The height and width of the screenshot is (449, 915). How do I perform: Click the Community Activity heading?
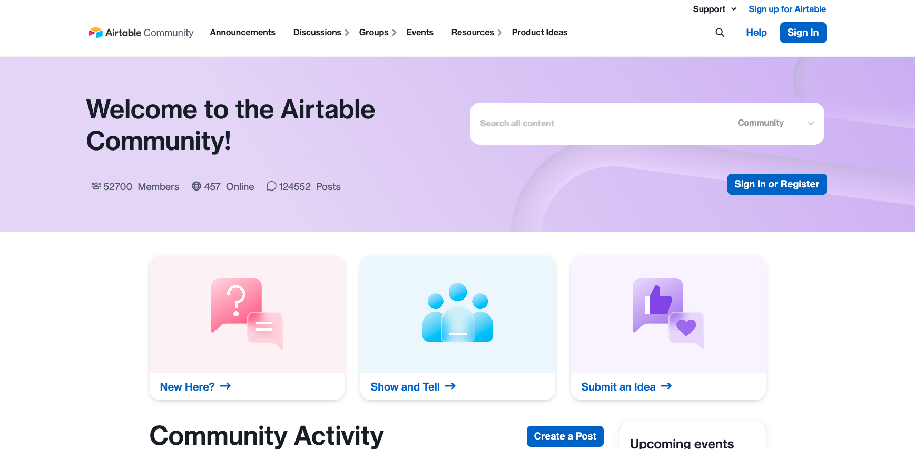point(267,436)
